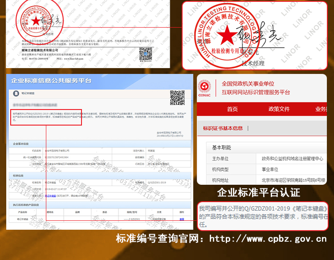
Task: Click the 互联网网站标识管理服务平台 subtitle
Action: (256, 92)
